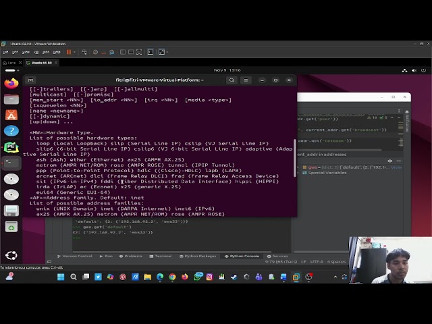The width and height of the screenshot is (432, 324).
Task: Open search in the terminal window
Action: tap(232, 80)
